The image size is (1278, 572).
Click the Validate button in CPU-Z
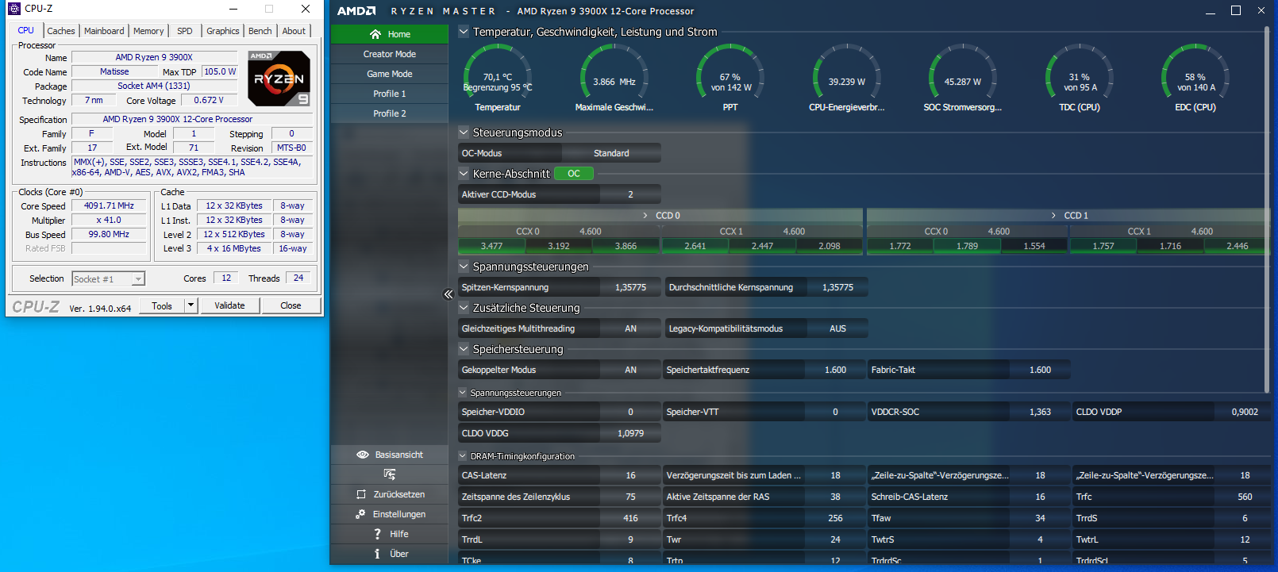tap(229, 305)
